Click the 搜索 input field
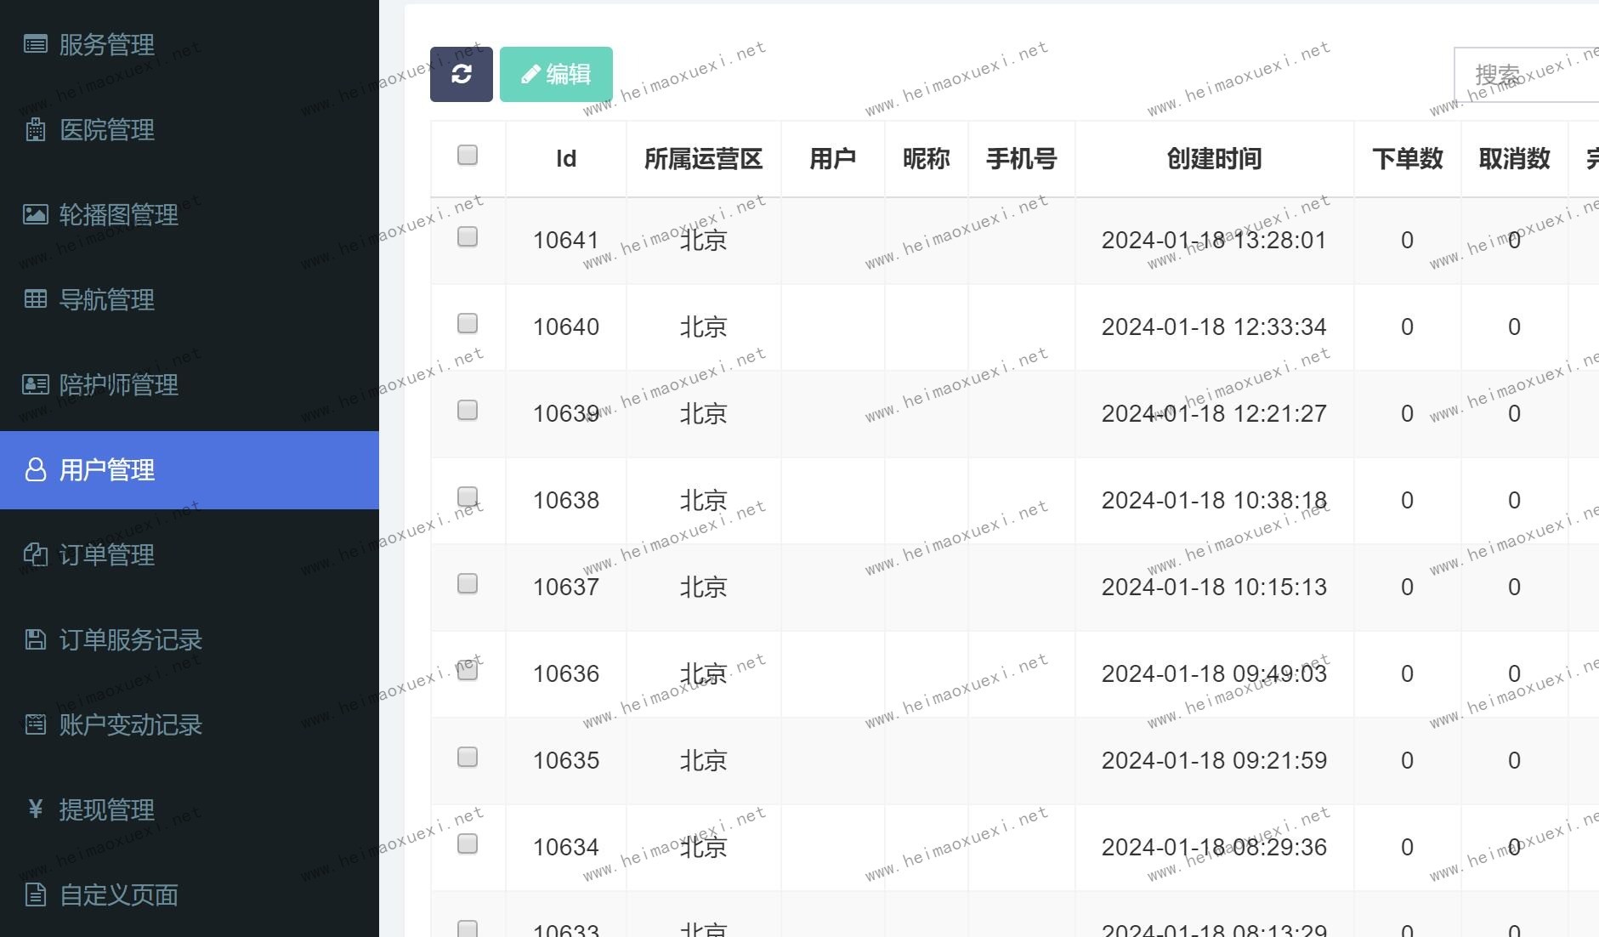 pos(1527,75)
